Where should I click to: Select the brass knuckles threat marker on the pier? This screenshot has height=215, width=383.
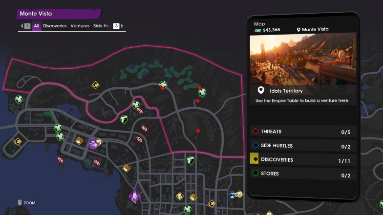61,160
